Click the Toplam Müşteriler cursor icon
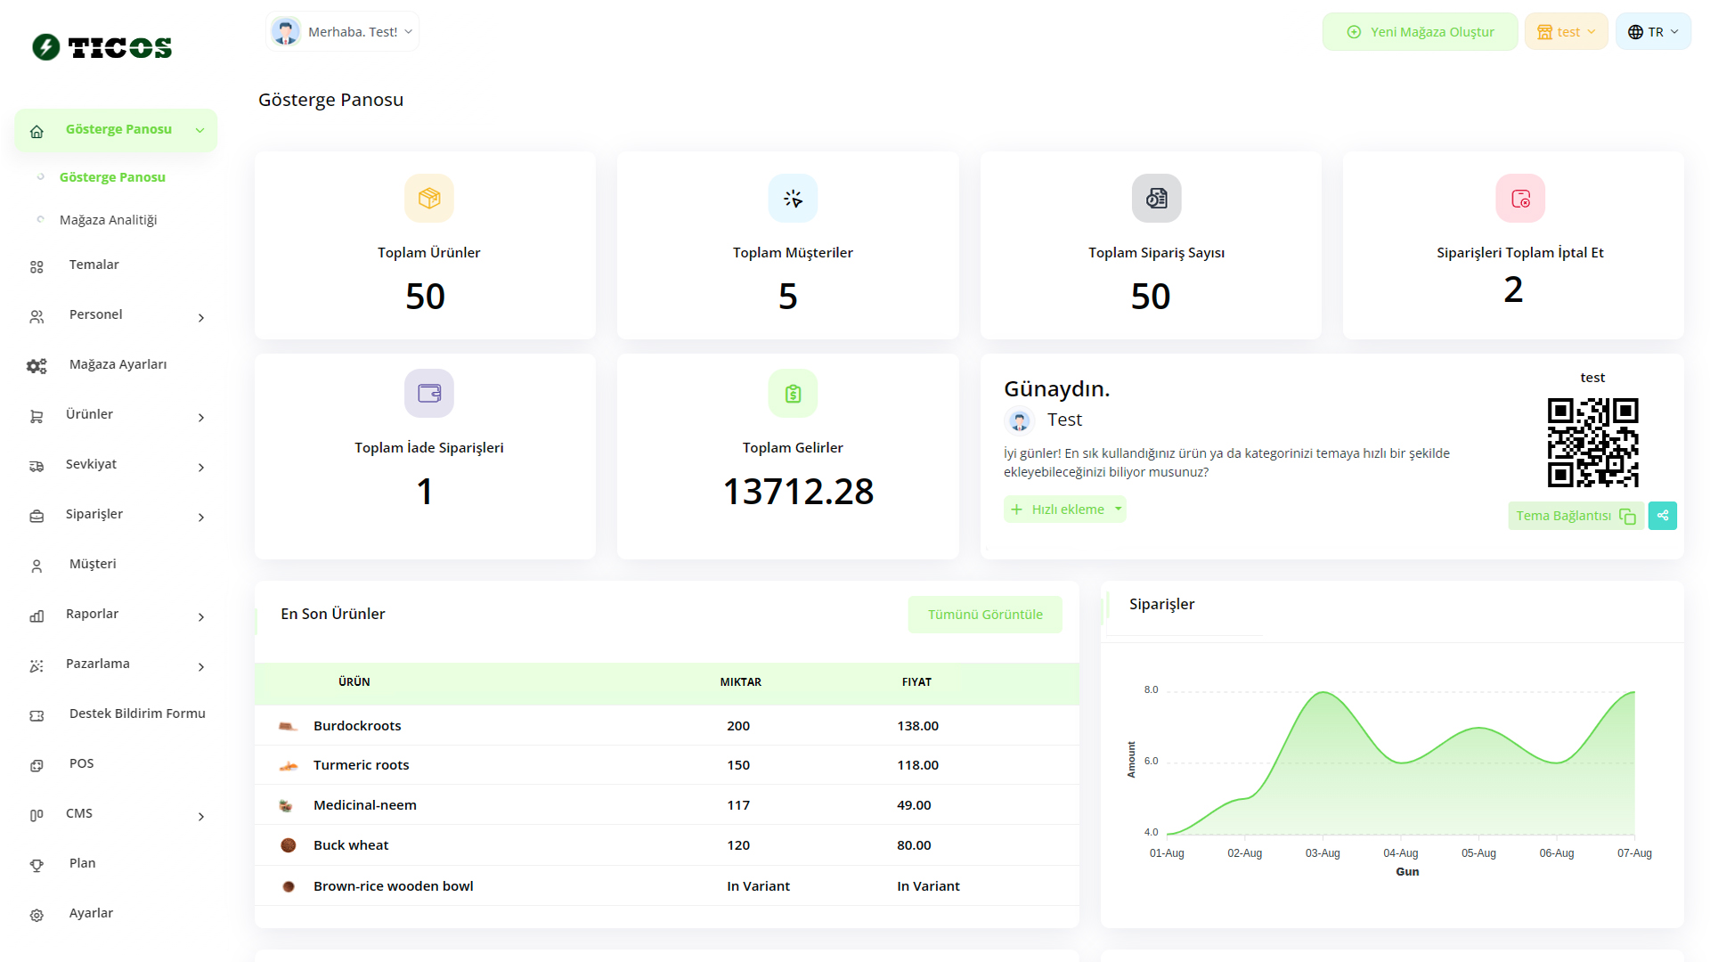Image resolution: width=1710 pixels, height=962 pixels. pyautogui.click(x=792, y=198)
